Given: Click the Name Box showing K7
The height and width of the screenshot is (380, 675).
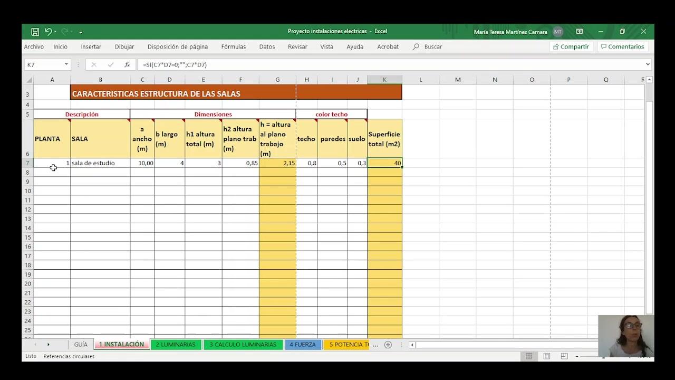Looking at the screenshot, I should coord(44,64).
